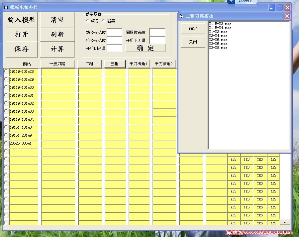The height and width of the screenshot is (237, 299).
Task: Click the 清空 button
Action: (x=57, y=20)
